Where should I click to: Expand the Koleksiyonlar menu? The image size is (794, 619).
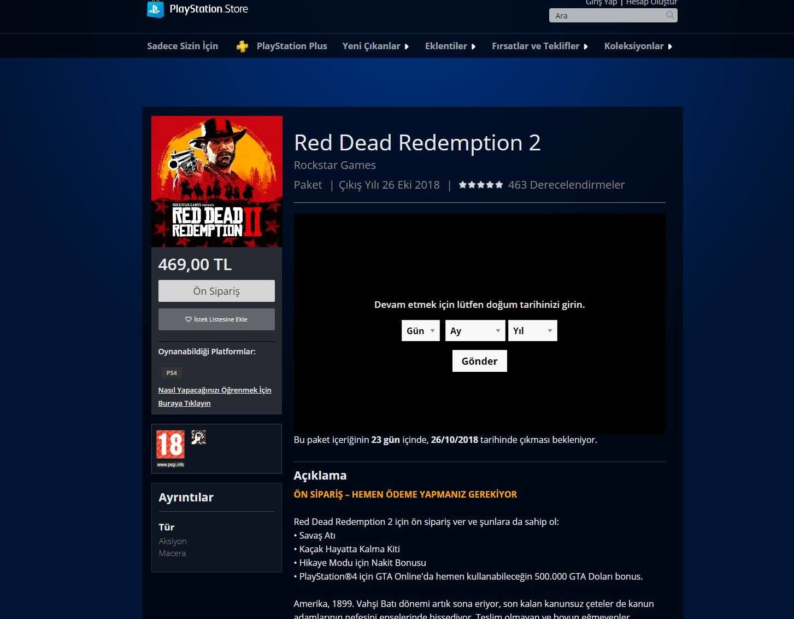pyautogui.click(x=638, y=46)
